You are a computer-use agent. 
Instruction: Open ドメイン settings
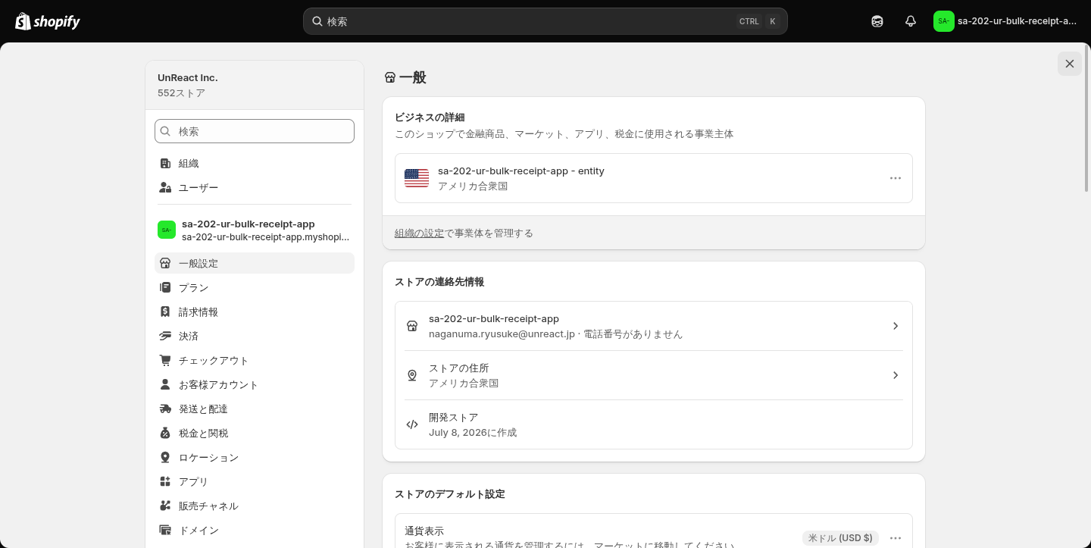point(255,530)
